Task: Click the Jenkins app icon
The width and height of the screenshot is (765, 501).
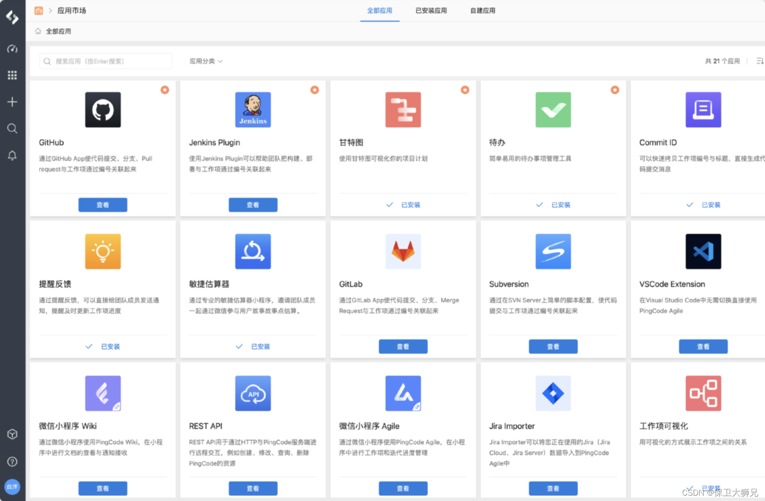Action: pyautogui.click(x=253, y=110)
